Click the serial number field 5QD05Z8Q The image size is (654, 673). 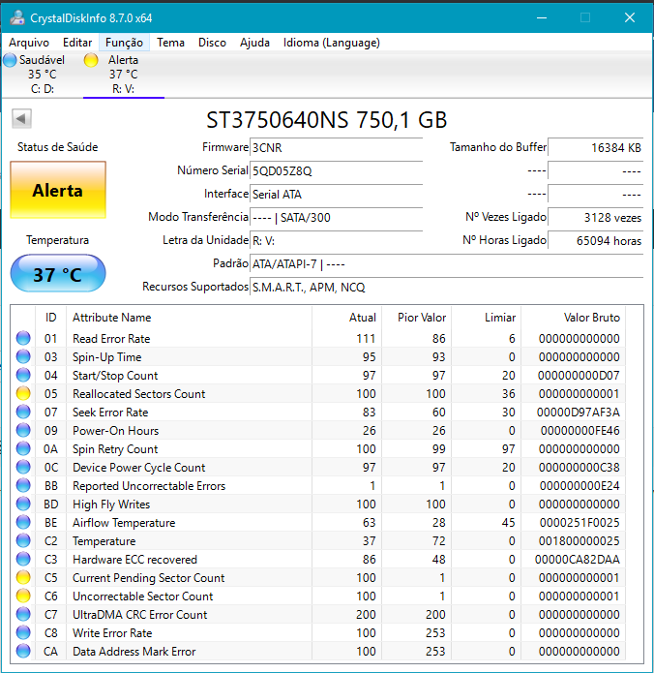click(x=336, y=170)
